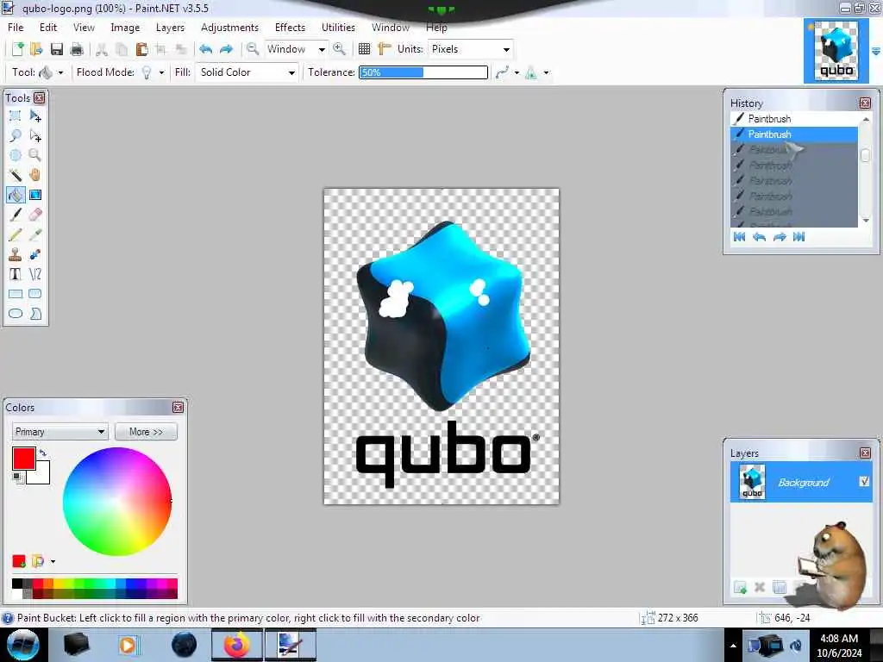Select the Rectangle Select tool
The image size is (883, 662).
(16, 116)
